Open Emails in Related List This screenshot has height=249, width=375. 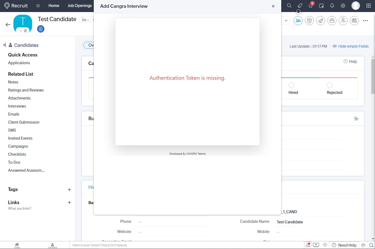[14, 114]
